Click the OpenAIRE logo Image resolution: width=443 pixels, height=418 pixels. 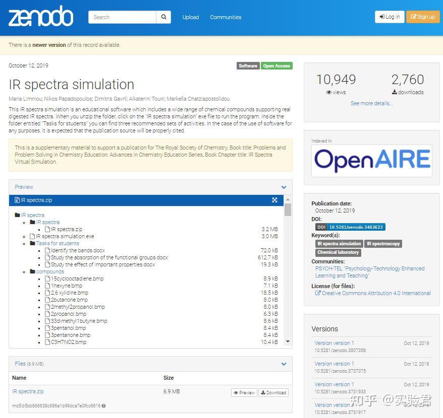[372, 160]
